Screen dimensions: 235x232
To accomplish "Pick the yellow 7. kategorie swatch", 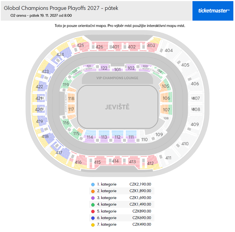I will (93, 224).
